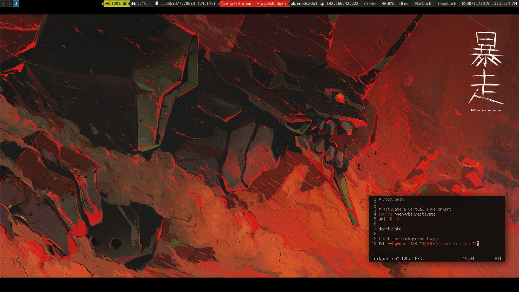Click the battery icon in status bar
The height and width of the screenshot is (292, 519).
point(108,3)
